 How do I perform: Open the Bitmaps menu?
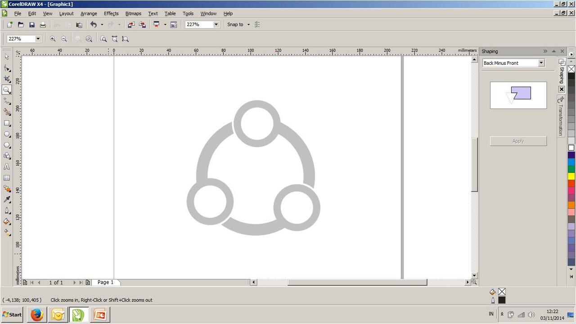click(133, 13)
